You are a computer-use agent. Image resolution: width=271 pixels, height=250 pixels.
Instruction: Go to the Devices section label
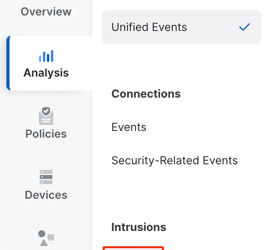tap(46, 195)
